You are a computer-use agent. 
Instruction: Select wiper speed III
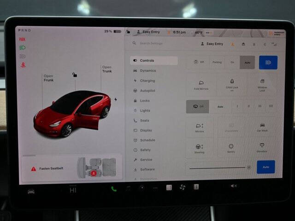pyautogui.click(x=260, y=106)
